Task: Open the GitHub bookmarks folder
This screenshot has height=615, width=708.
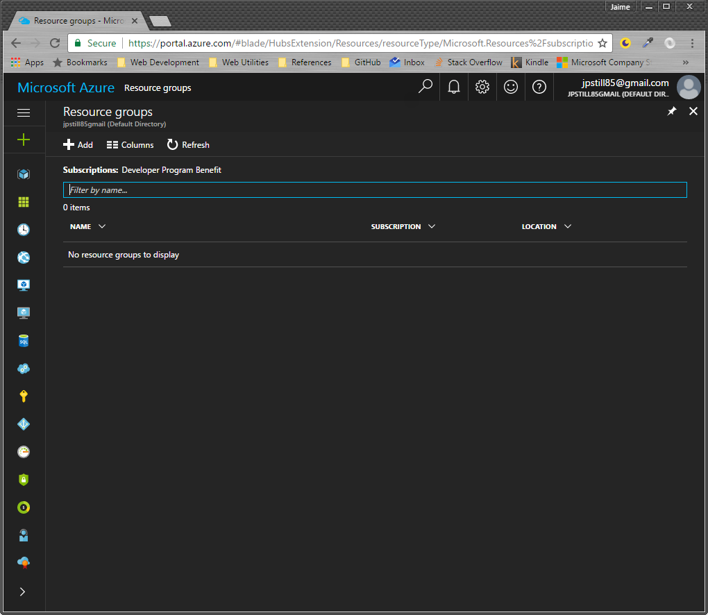Action: tap(361, 62)
